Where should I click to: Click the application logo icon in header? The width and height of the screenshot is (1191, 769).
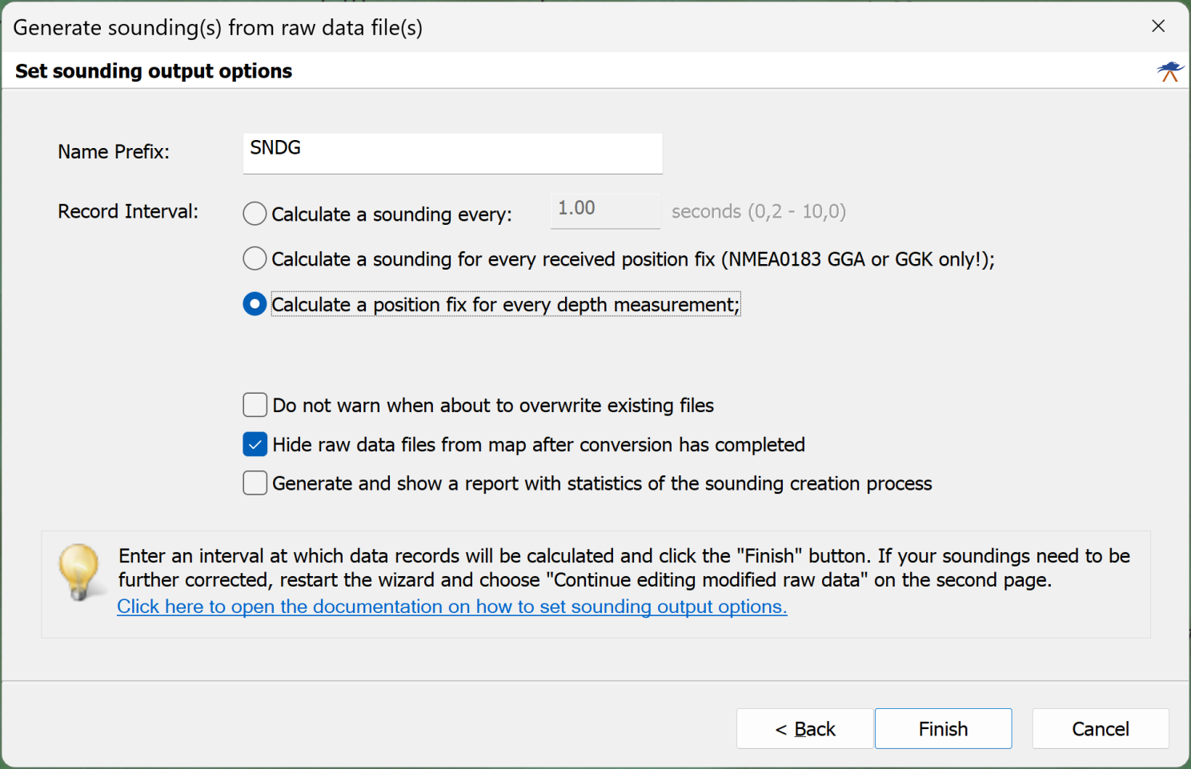tap(1170, 71)
